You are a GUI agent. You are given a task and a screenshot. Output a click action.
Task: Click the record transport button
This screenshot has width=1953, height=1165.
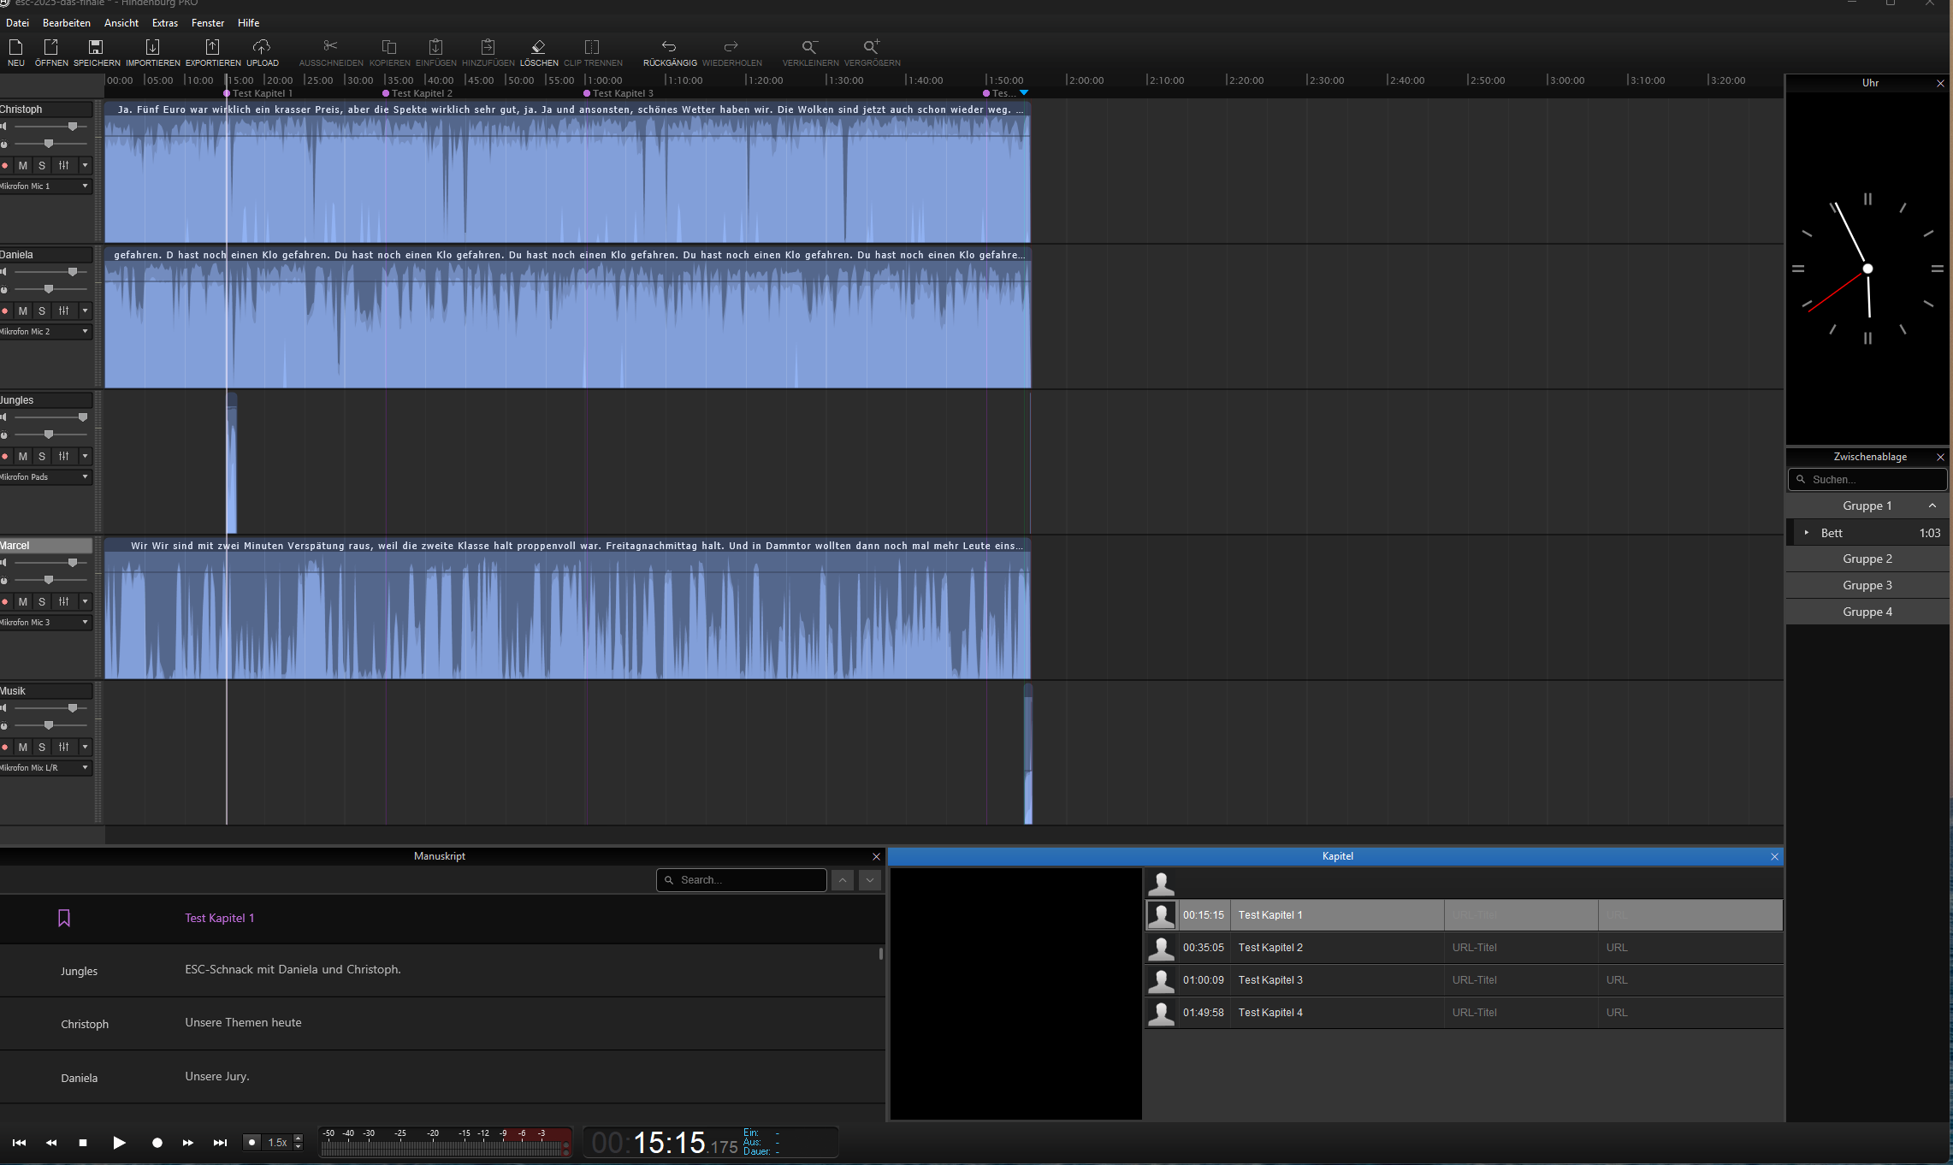[157, 1143]
